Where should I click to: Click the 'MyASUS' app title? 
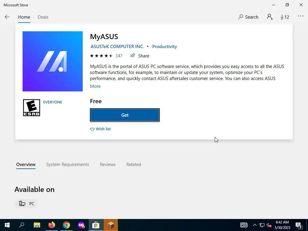point(104,37)
